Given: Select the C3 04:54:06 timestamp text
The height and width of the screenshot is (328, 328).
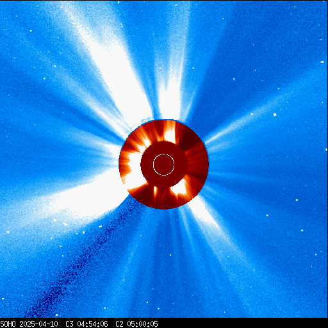Looking at the screenshot, I should click(86, 324).
